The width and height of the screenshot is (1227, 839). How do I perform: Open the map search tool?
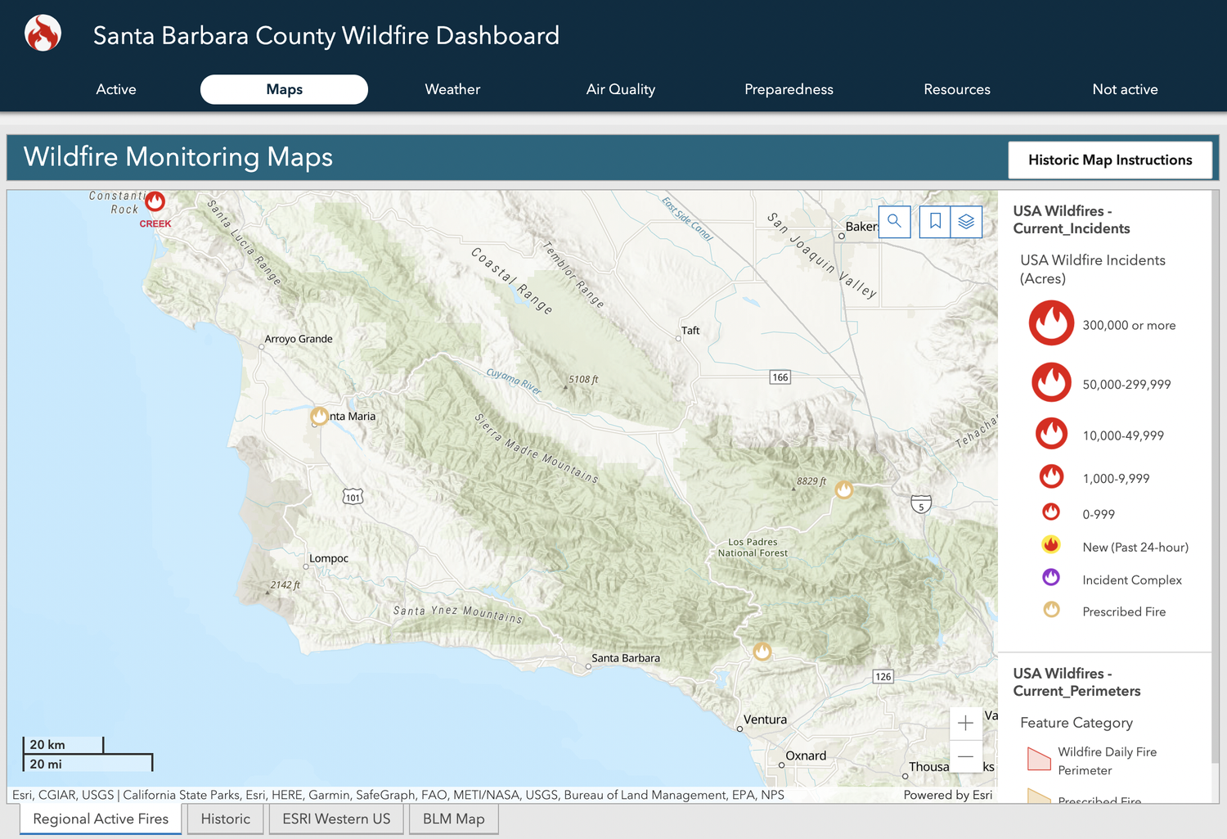click(x=894, y=221)
